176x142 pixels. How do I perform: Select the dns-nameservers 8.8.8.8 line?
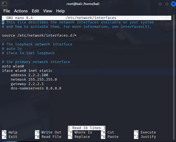click(x=36, y=88)
